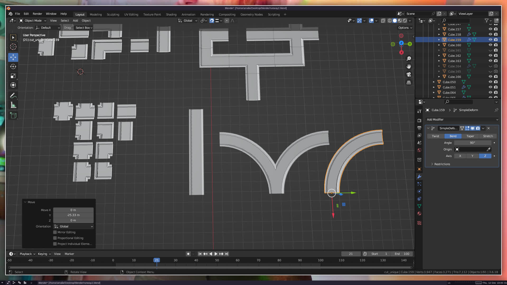Select the Scale tool in toolbar
The height and width of the screenshot is (285, 507).
[13, 76]
